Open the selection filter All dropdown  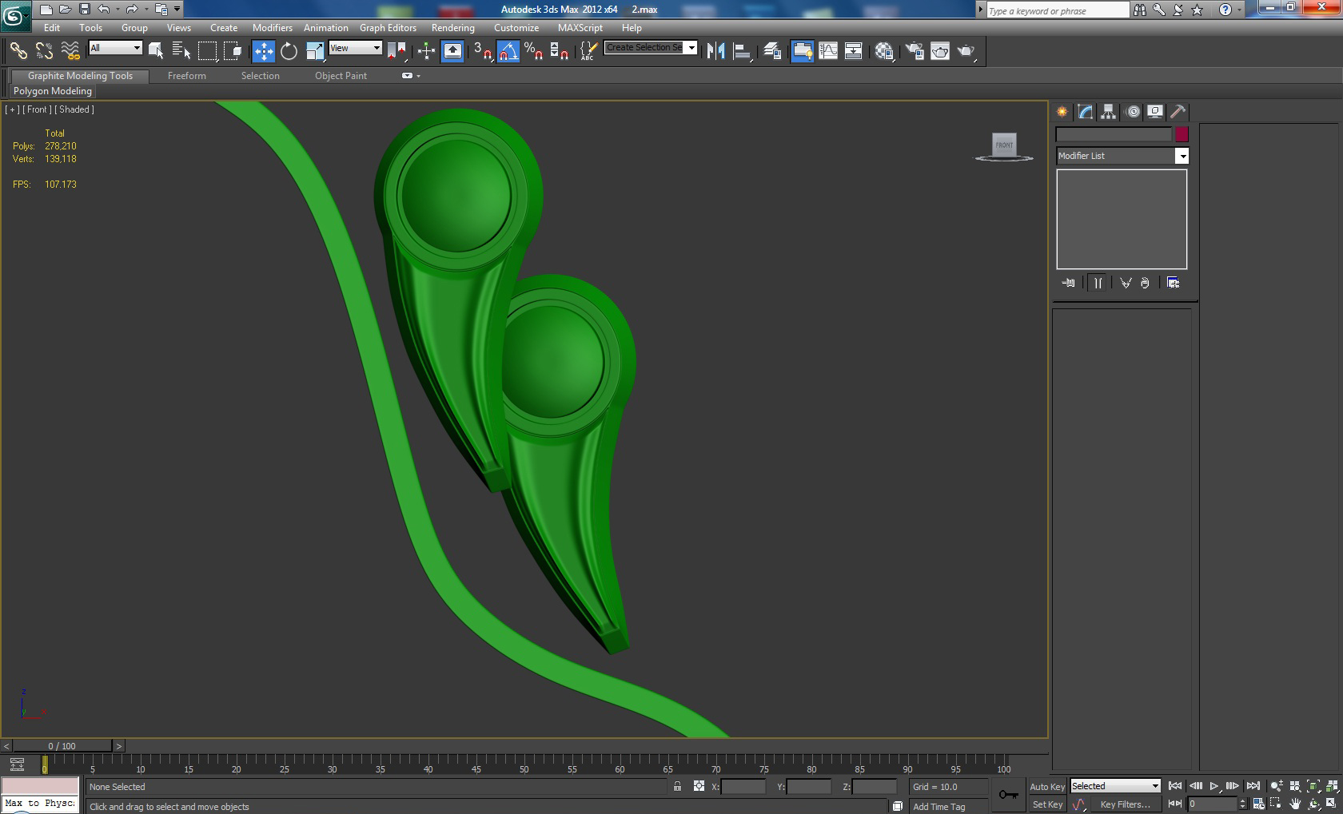[x=115, y=48]
